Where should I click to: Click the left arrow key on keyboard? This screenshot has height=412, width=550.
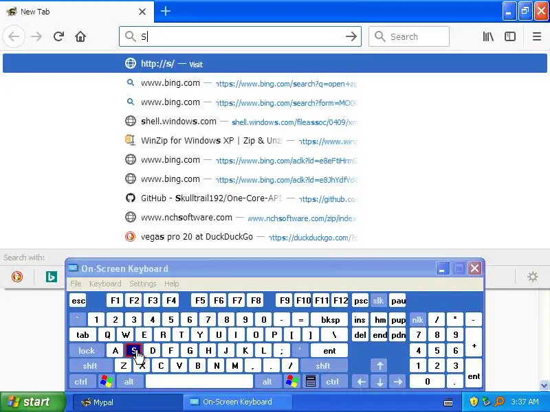click(x=362, y=382)
